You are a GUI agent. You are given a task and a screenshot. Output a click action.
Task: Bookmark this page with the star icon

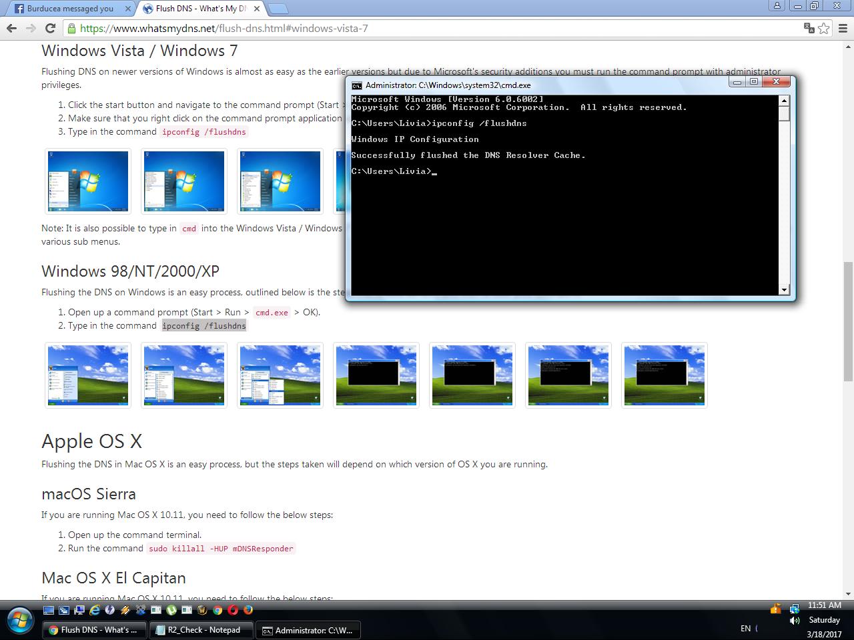824,28
